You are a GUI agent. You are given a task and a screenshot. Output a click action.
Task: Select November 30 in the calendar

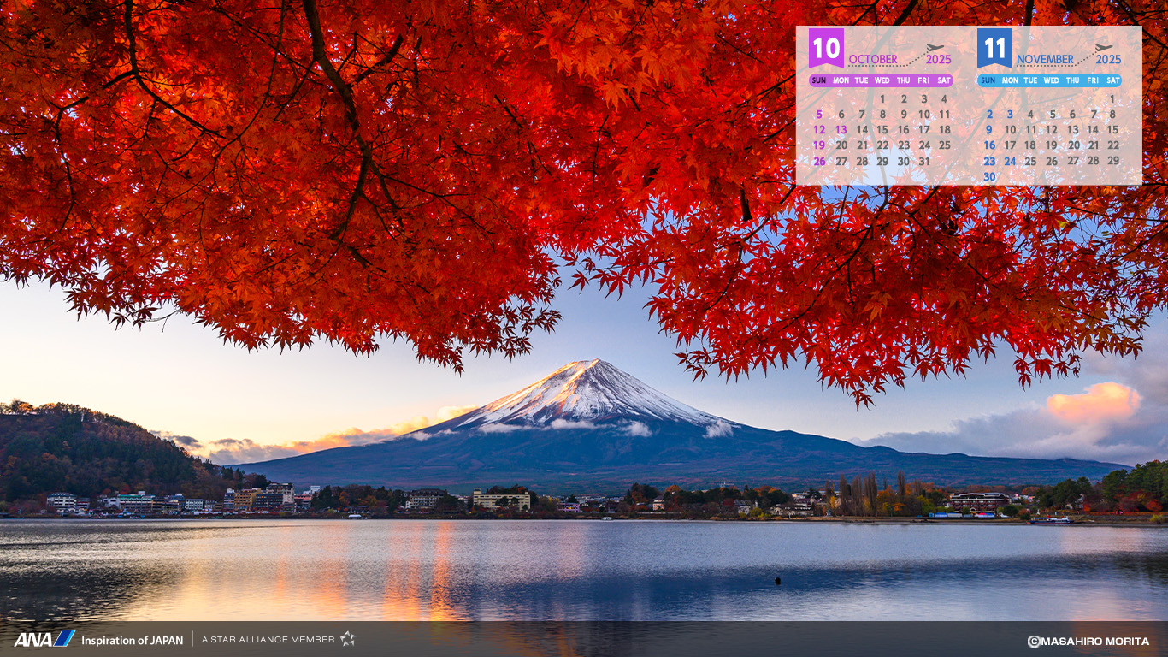[989, 177]
